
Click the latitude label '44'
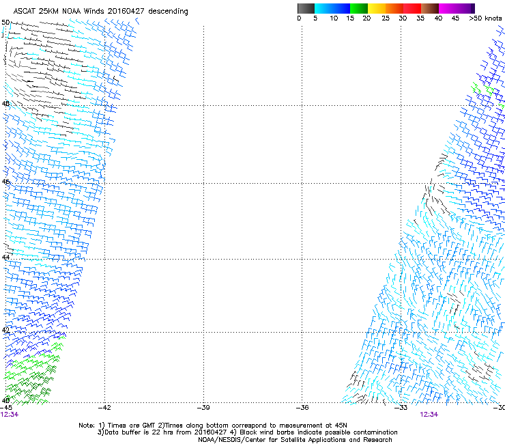pos(5,257)
